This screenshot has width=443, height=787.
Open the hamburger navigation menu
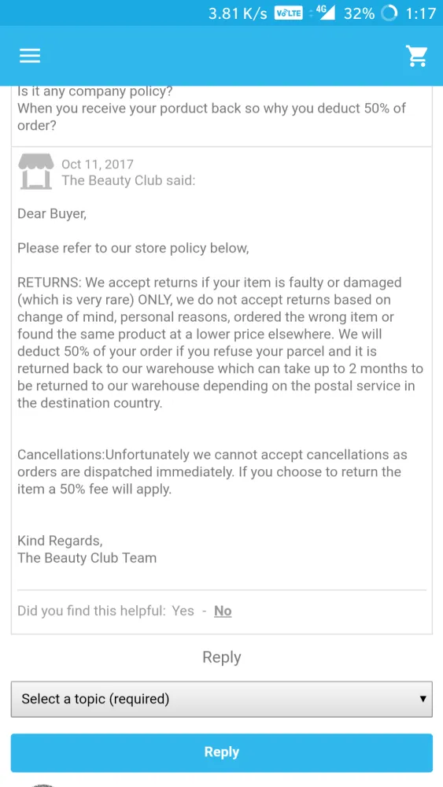[30, 56]
